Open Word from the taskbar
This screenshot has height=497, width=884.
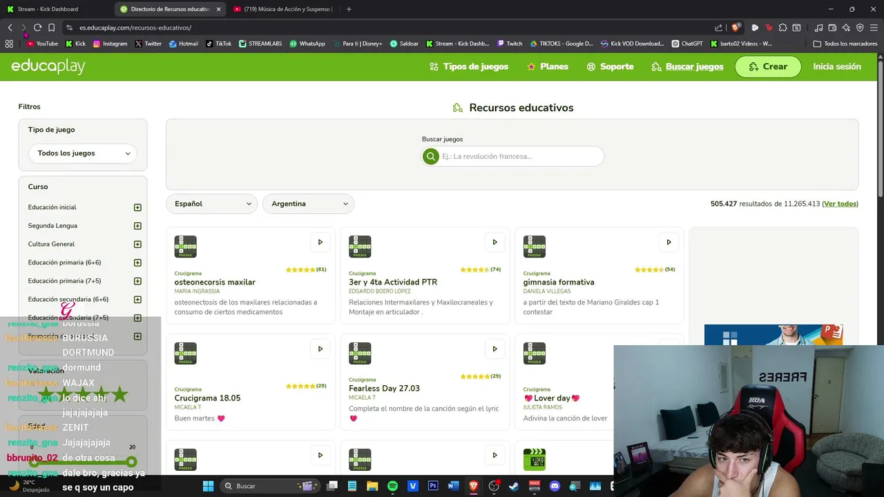453,486
